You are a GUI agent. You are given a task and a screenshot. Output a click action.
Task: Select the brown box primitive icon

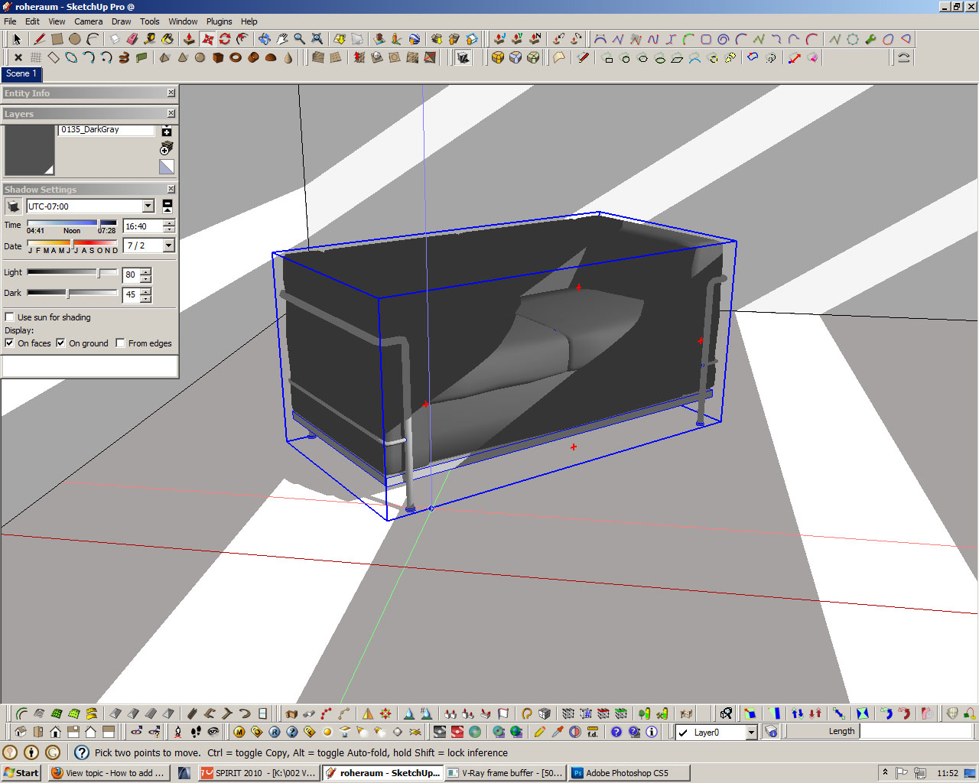click(x=218, y=57)
